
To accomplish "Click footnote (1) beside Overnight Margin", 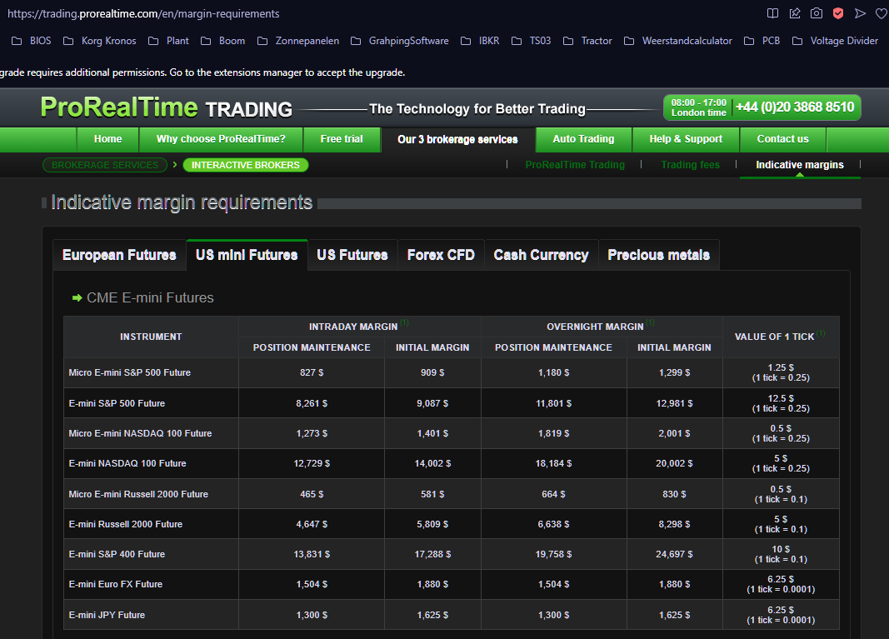I will pos(651,322).
